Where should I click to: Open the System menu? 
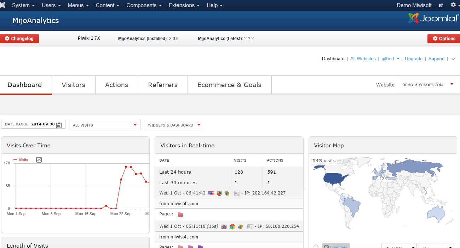[x=23, y=5]
